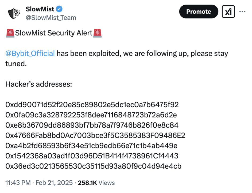Open the Grok icon beside Promote
This screenshot has width=252, height=193.
(228, 12)
